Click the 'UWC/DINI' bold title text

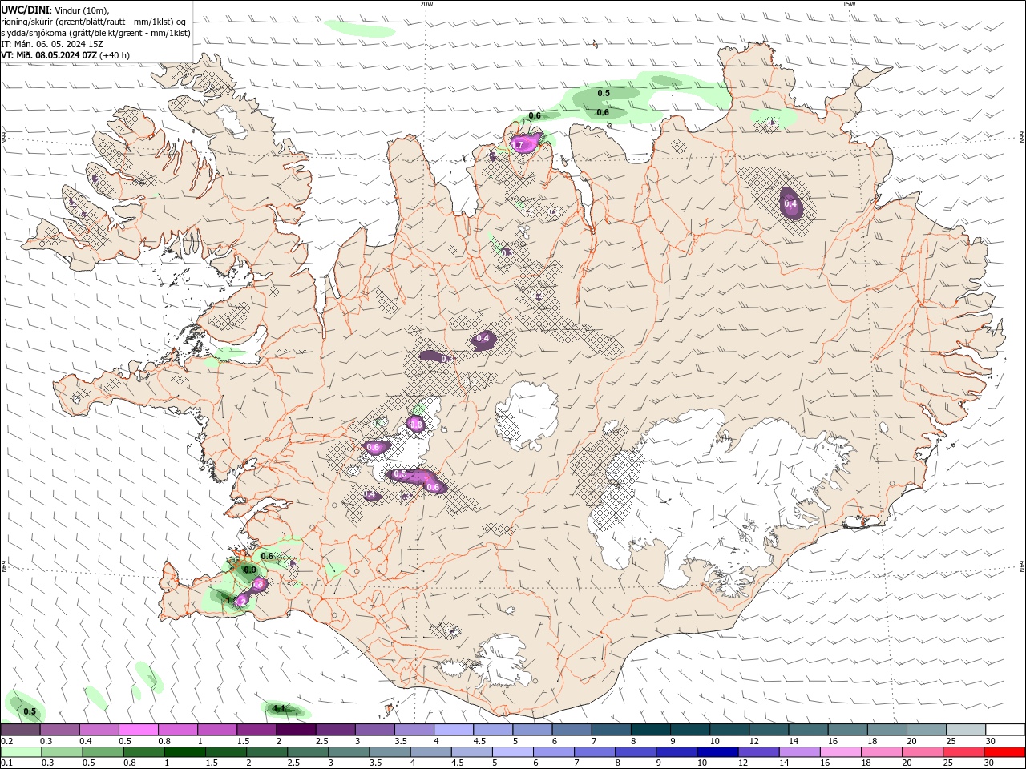point(25,9)
